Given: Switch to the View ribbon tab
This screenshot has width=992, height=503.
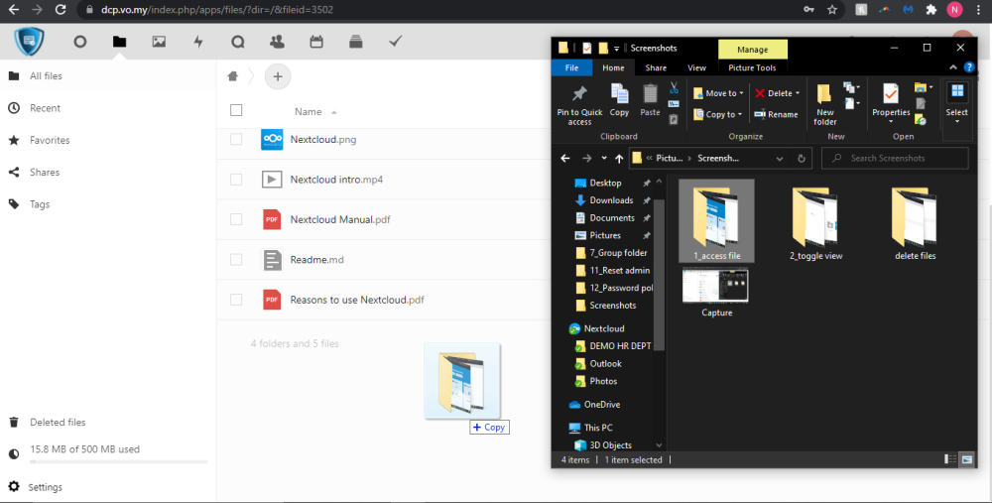Looking at the screenshot, I should 696,67.
